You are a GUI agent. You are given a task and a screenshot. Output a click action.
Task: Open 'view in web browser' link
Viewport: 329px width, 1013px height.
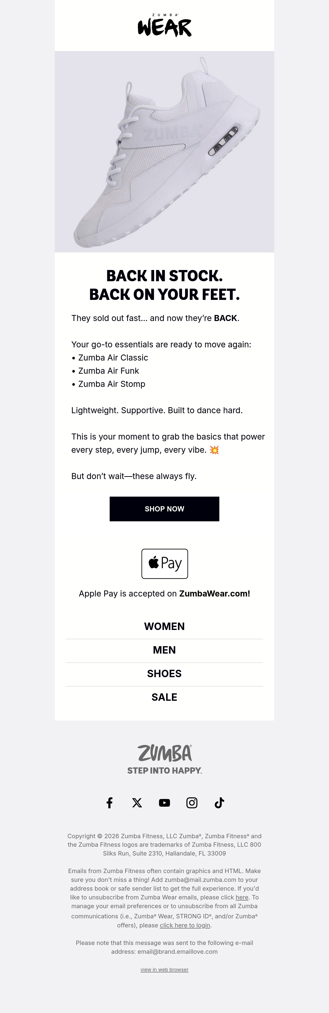pyautogui.click(x=164, y=969)
